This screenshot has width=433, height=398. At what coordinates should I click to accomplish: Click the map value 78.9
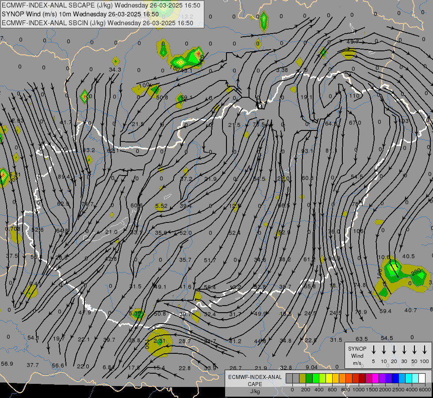click(x=360, y=312)
